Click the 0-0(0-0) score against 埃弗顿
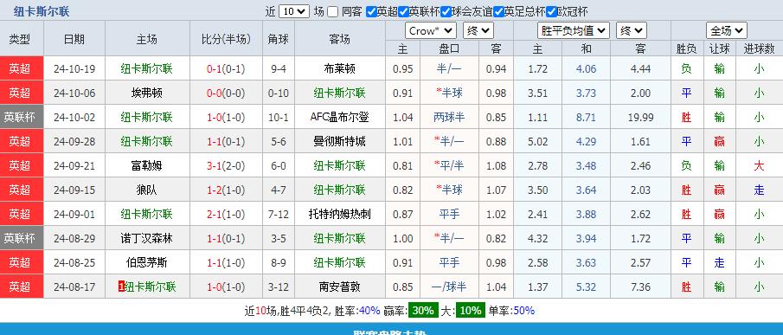The height and width of the screenshot is (335, 783). pyautogui.click(x=226, y=93)
